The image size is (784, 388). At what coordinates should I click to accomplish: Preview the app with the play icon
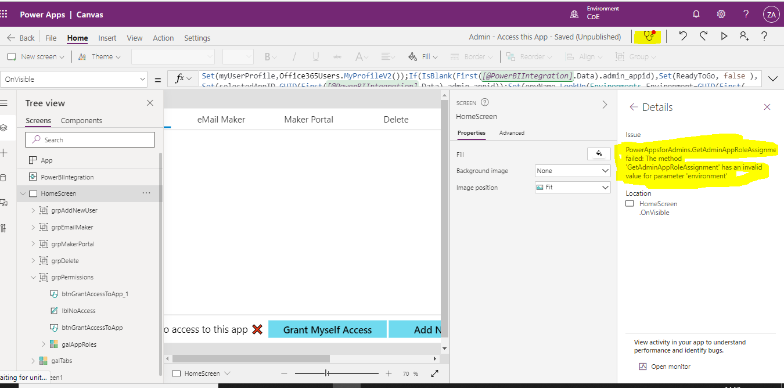coord(724,36)
